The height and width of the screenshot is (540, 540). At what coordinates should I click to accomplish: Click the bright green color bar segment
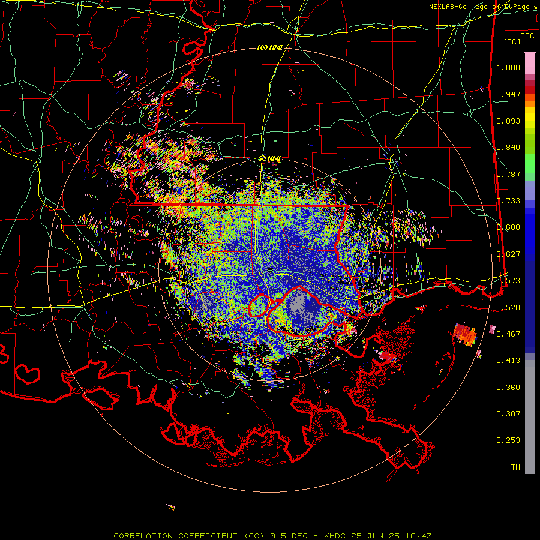pos(530,164)
